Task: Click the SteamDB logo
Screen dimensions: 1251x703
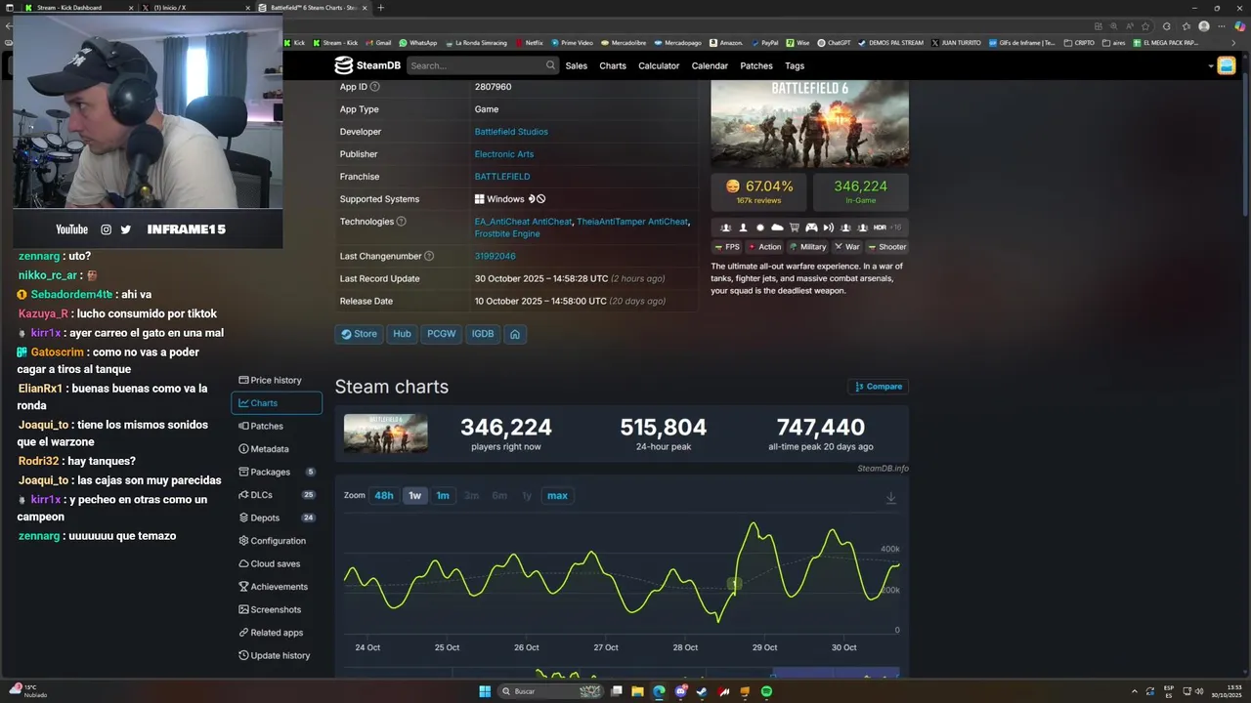Action: point(366,65)
